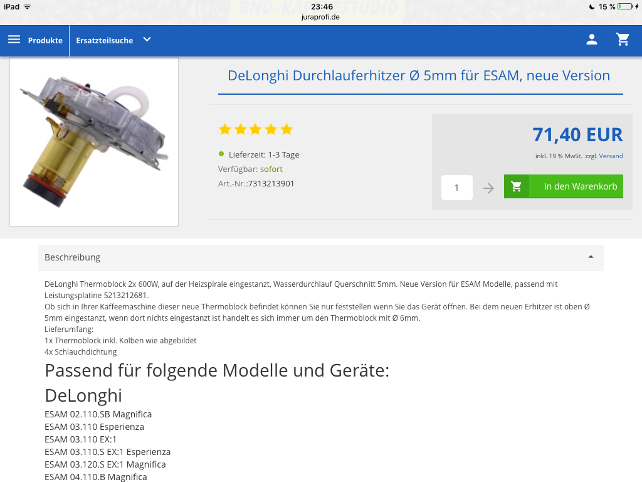Image resolution: width=642 pixels, height=482 pixels.
Task: Click the product title heading
Action: pos(419,75)
